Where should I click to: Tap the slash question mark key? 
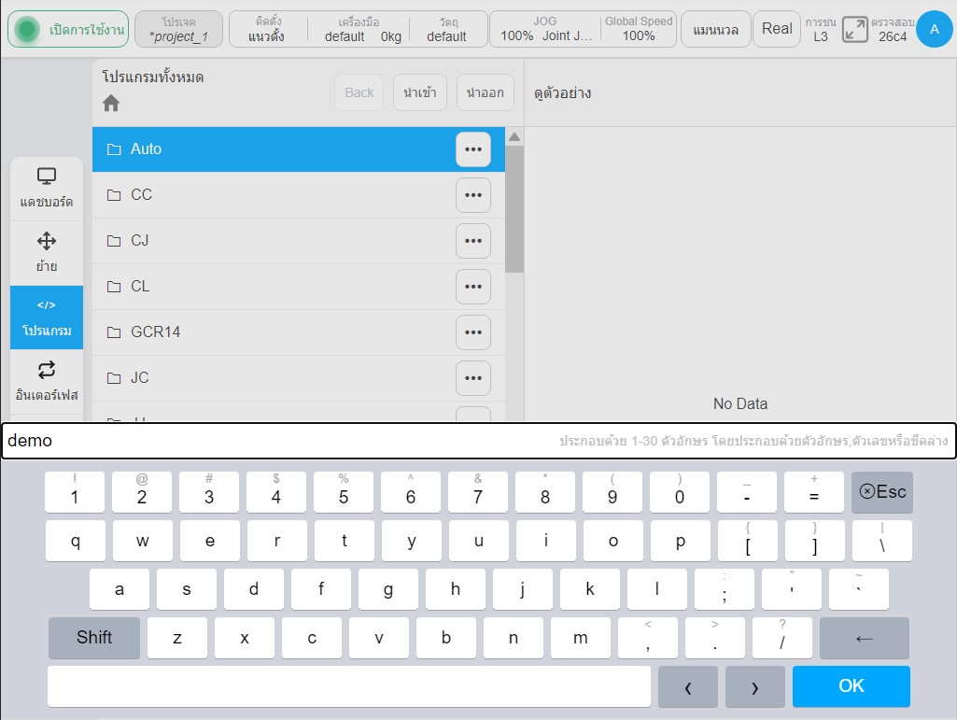(x=781, y=638)
